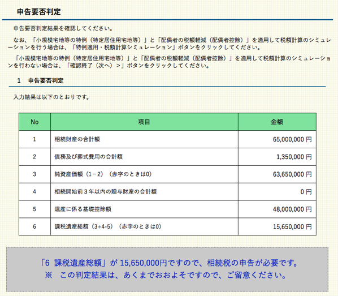The image size is (338, 296).
Task: Click row number 5 in the No column
Action: tap(34, 209)
